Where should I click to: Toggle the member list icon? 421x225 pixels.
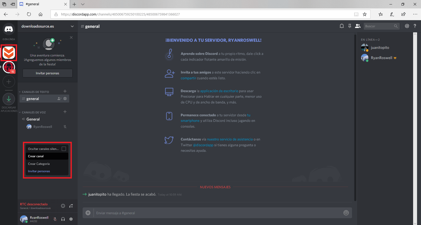click(x=358, y=26)
